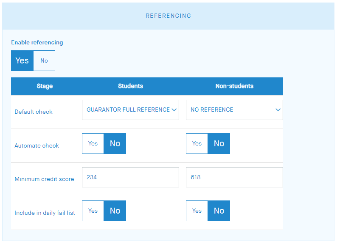Click Non-students minimum credit score field
This screenshot has width=337, height=244.
[234, 177]
